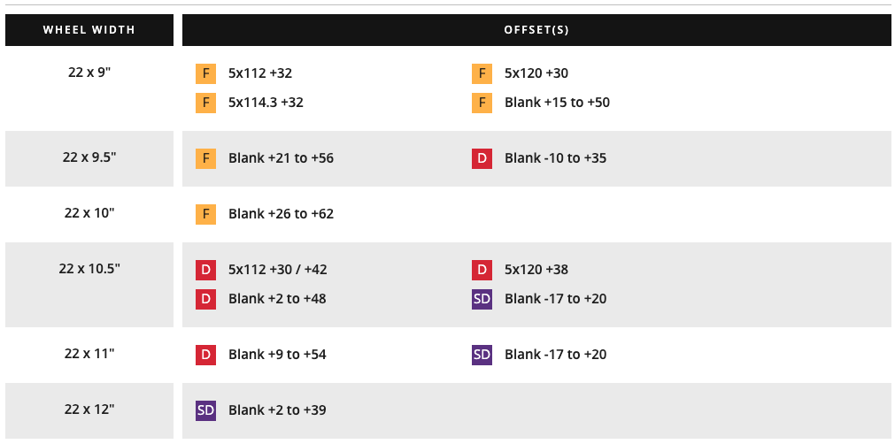Select the F badge next to 5x120 +30
Screen dimensions: 895x444
coord(482,74)
